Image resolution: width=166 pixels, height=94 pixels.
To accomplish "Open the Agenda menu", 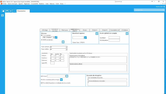I will [x=20, y=4].
